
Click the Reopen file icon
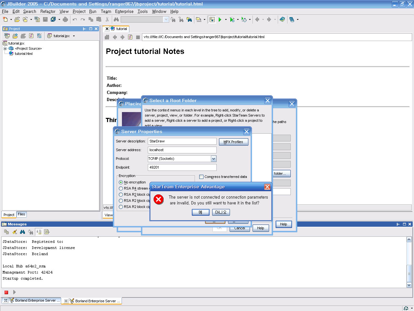25,19
